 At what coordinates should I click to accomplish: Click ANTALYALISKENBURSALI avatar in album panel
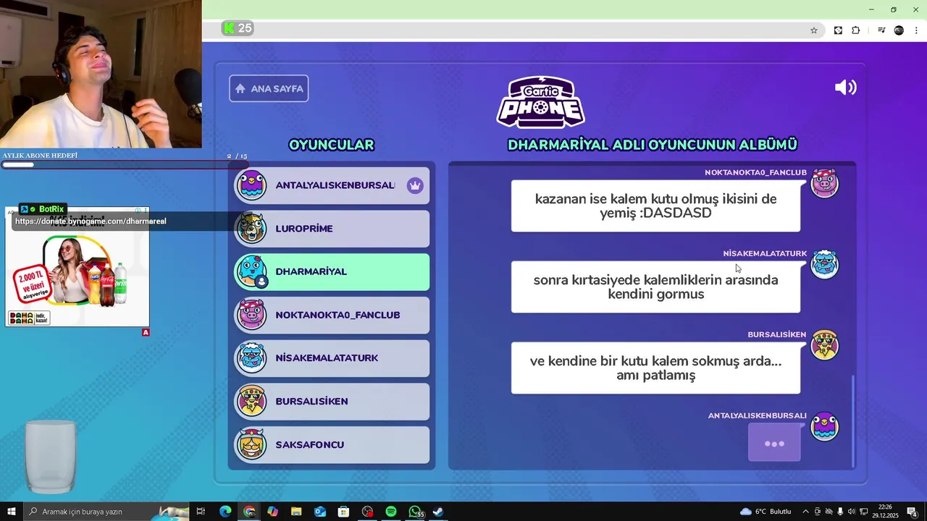824,427
